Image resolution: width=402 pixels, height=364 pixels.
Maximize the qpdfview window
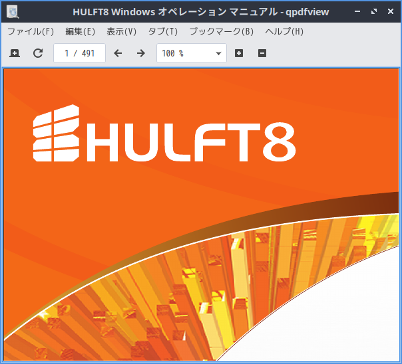pyautogui.click(x=374, y=11)
